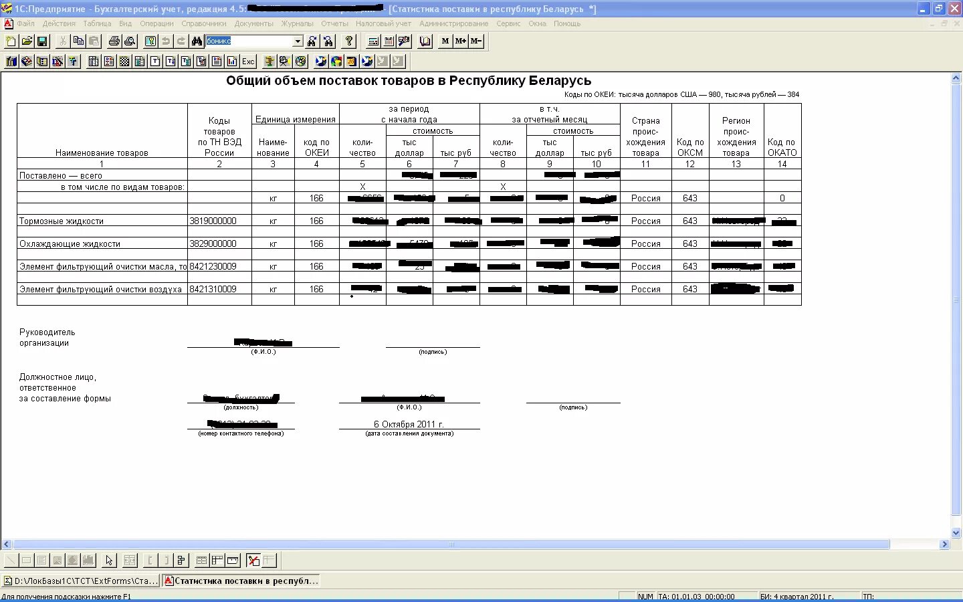Select the cell 'Элемент фильтрующий очистки воздуха'
The width and height of the screenshot is (963, 602).
click(x=102, y=289)
